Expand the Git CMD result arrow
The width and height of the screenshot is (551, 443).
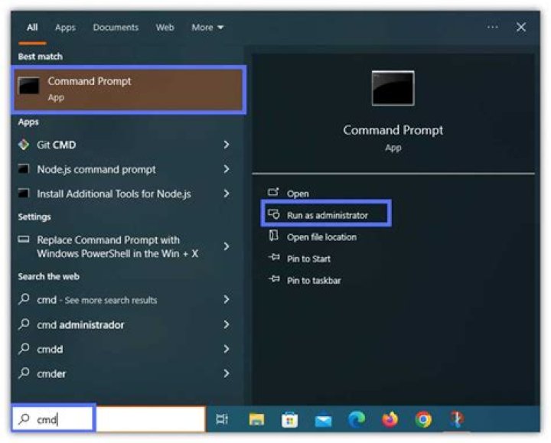tap(227, 145)
